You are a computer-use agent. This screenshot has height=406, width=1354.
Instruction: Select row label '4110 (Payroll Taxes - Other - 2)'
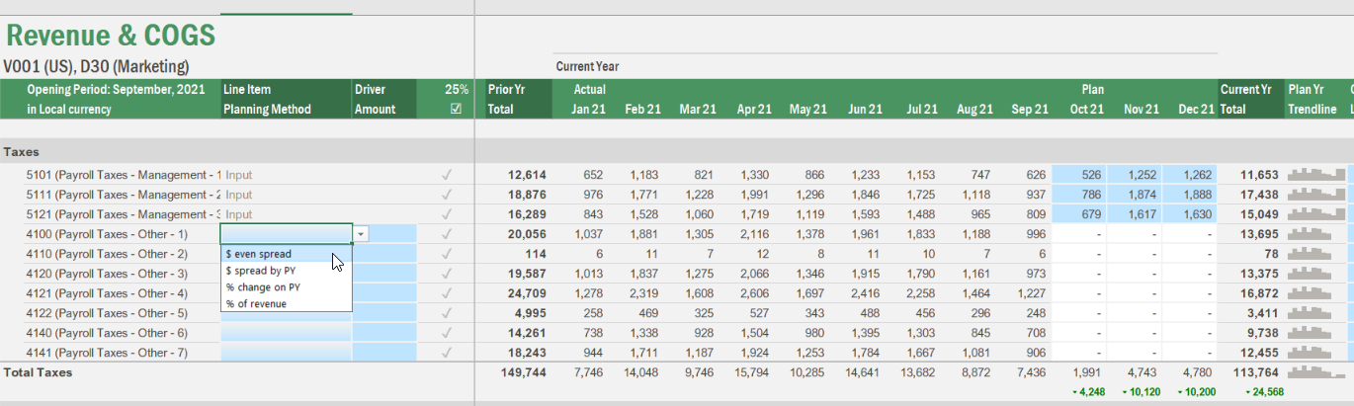(x=107, y=254)
